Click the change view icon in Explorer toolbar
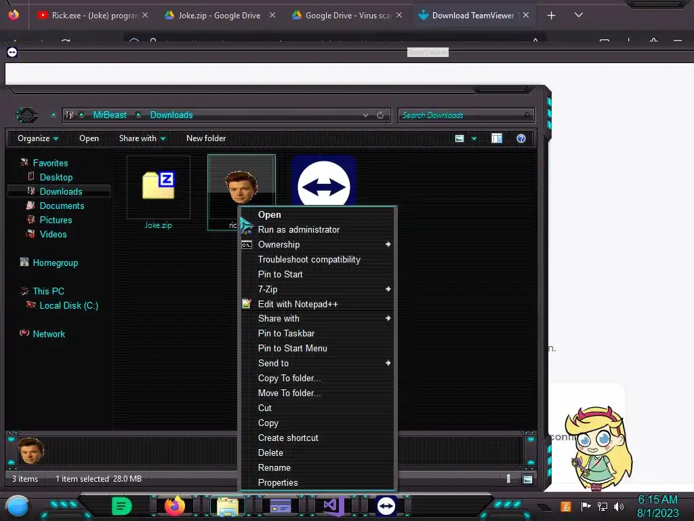Viewport: 694px width, 521px height. pos(460,138)
